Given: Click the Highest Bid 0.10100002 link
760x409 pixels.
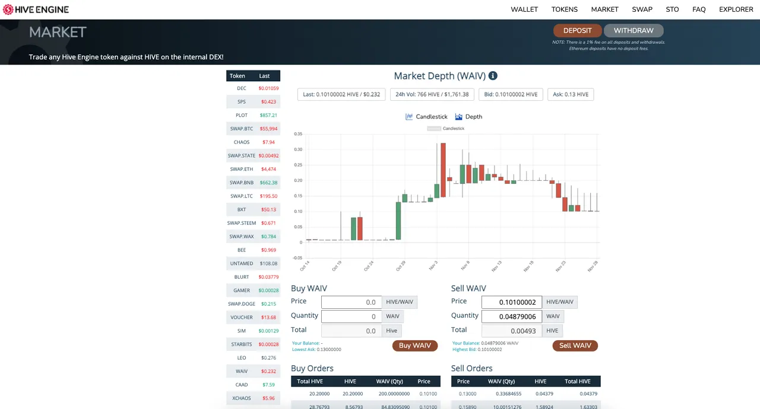Looking at the screenshot, I should 477,350.
